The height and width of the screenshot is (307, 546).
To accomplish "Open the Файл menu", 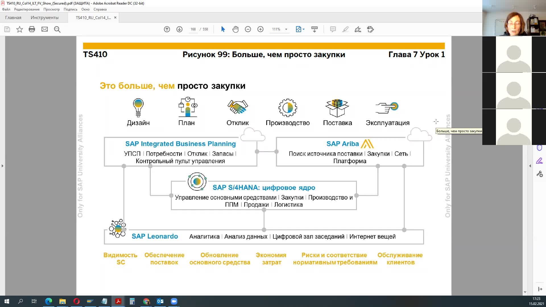I will pyautogui.click(x=6, y=9).
